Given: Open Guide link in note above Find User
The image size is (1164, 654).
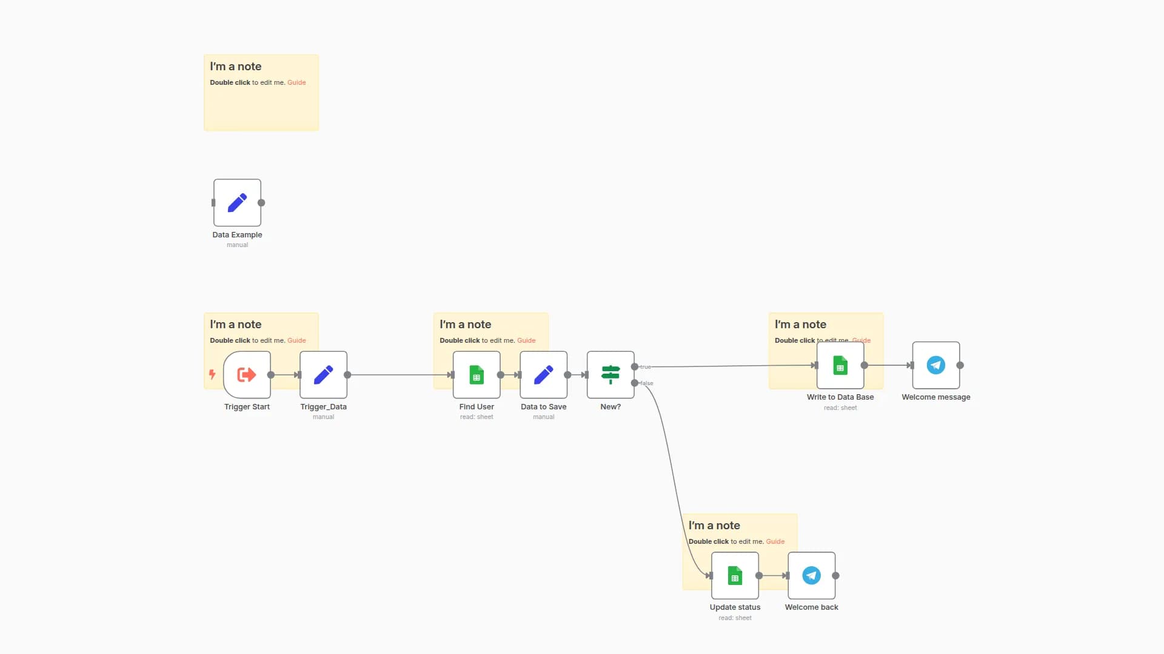Looking at the screenshot, I should pos(526,340).
